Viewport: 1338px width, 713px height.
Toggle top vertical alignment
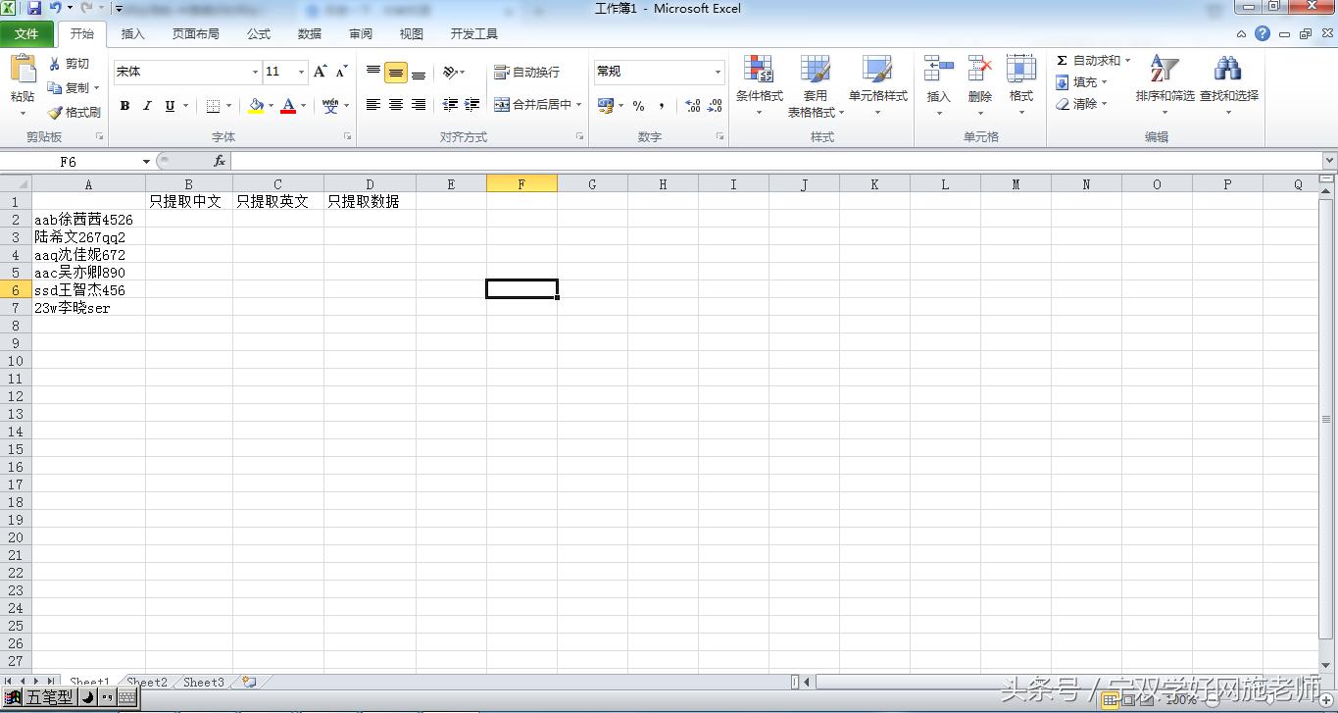[373, 72]
